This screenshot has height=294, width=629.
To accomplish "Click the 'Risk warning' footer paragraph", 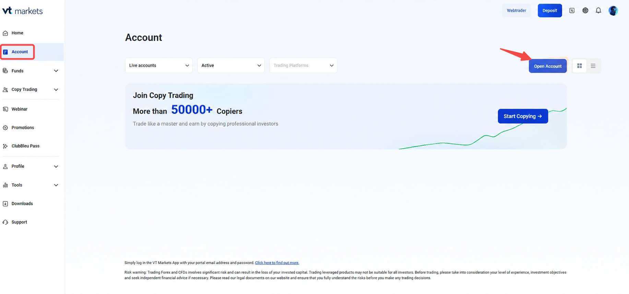I will [345, 275].
